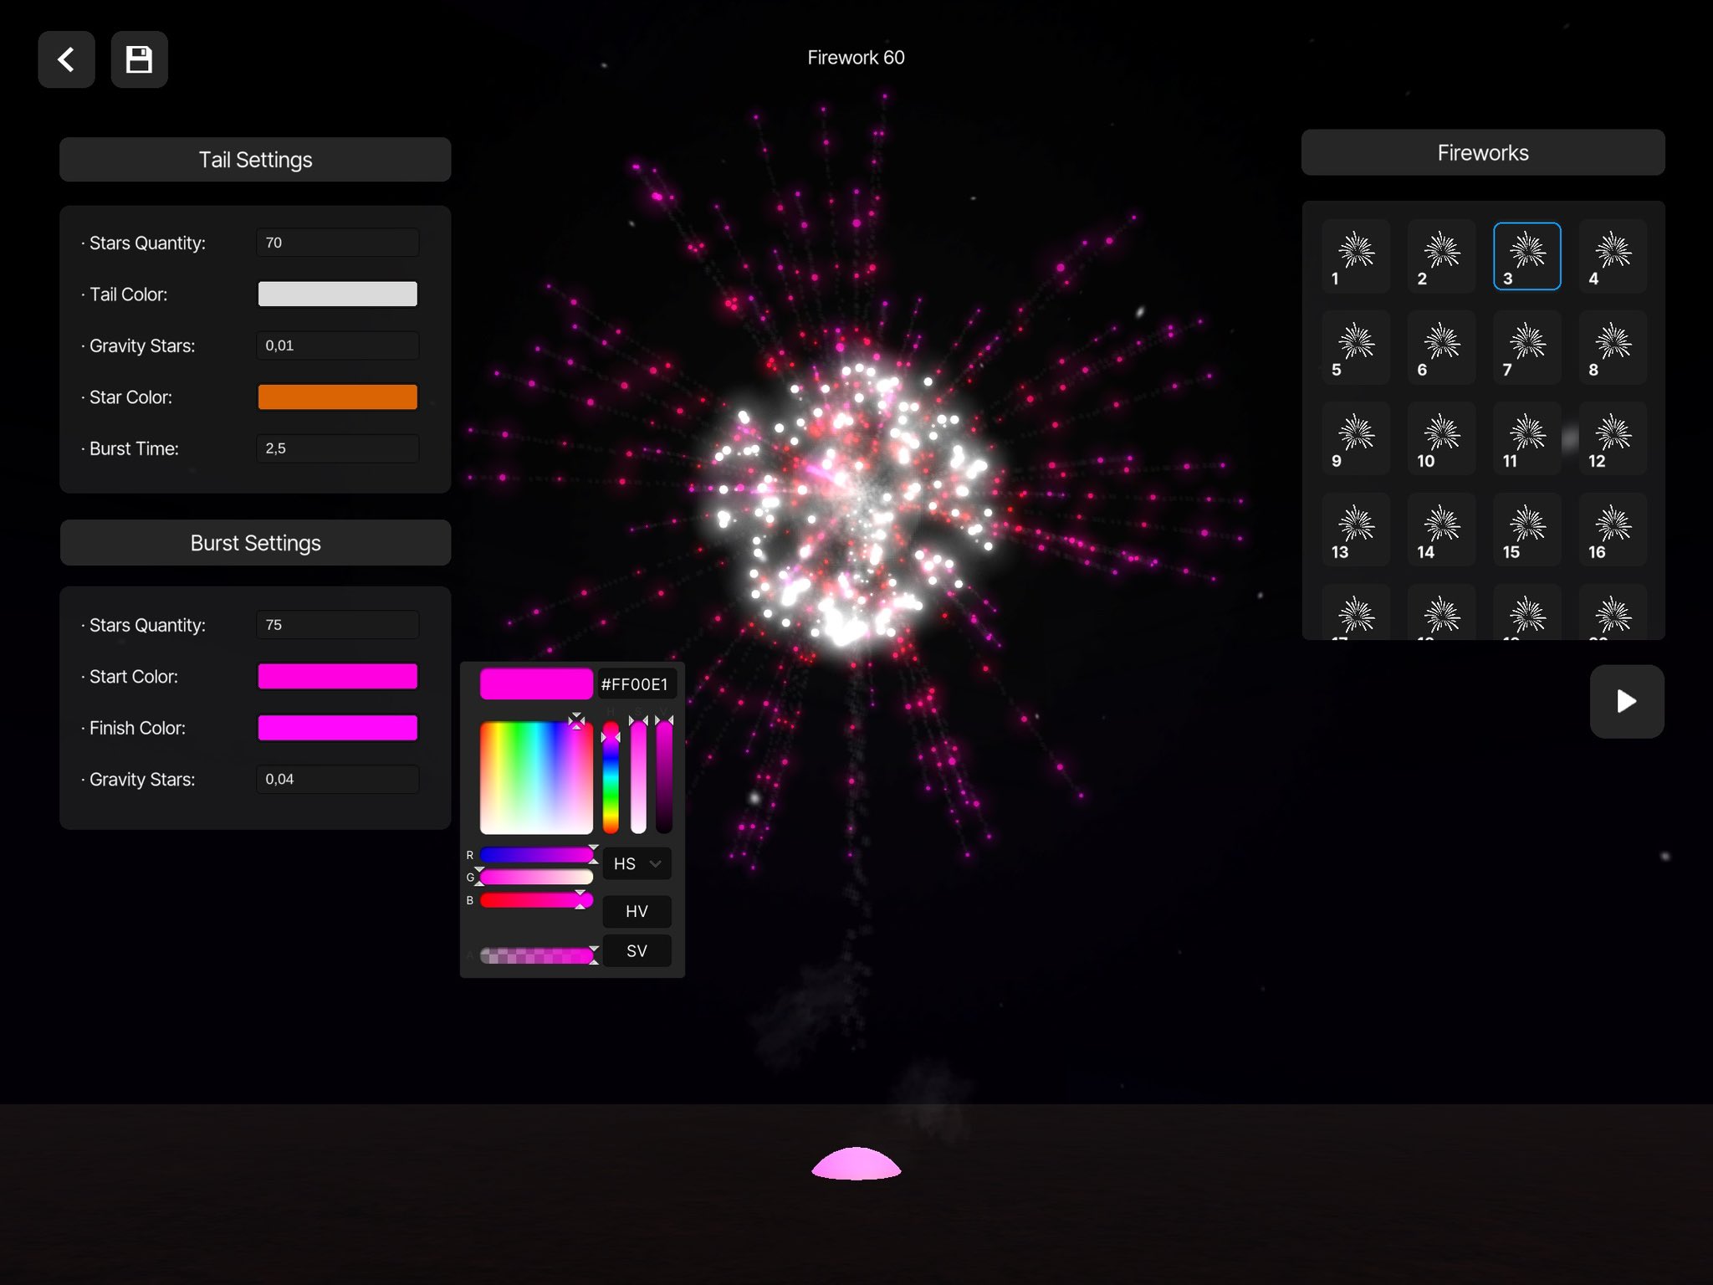Click the Firework 60 title
Image resolution: width=1713 pixels, height=1285 pixels.
856,57
